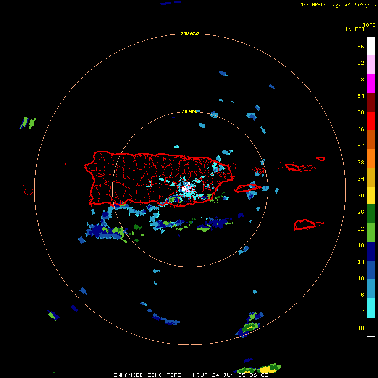Click the 10 legend value
Image resolution: width=378 pixels, height=378 pixels.
(361, 278)
